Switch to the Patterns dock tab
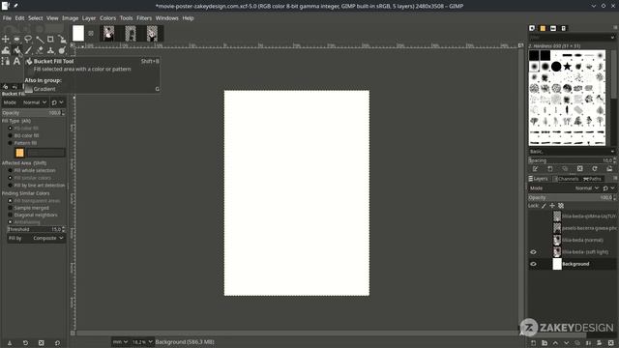This screenshot has height=348, width=619. 543,28
